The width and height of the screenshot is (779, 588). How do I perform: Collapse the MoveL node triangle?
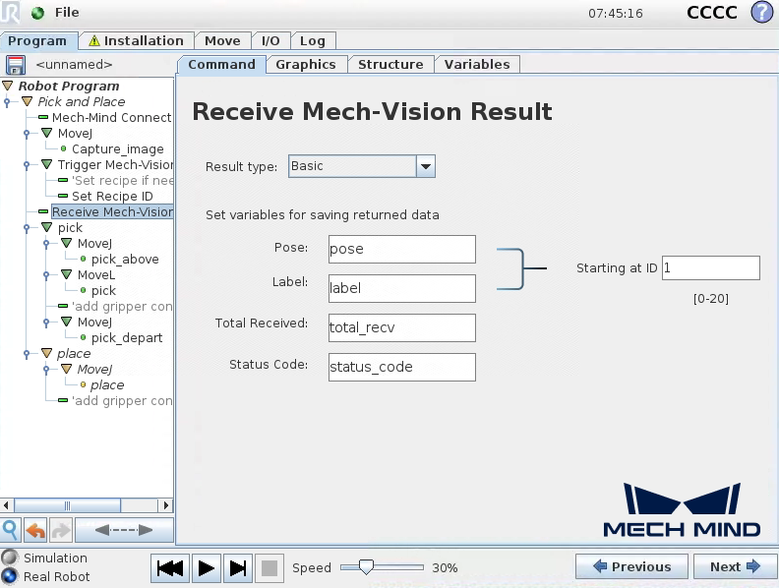point(66,274)
